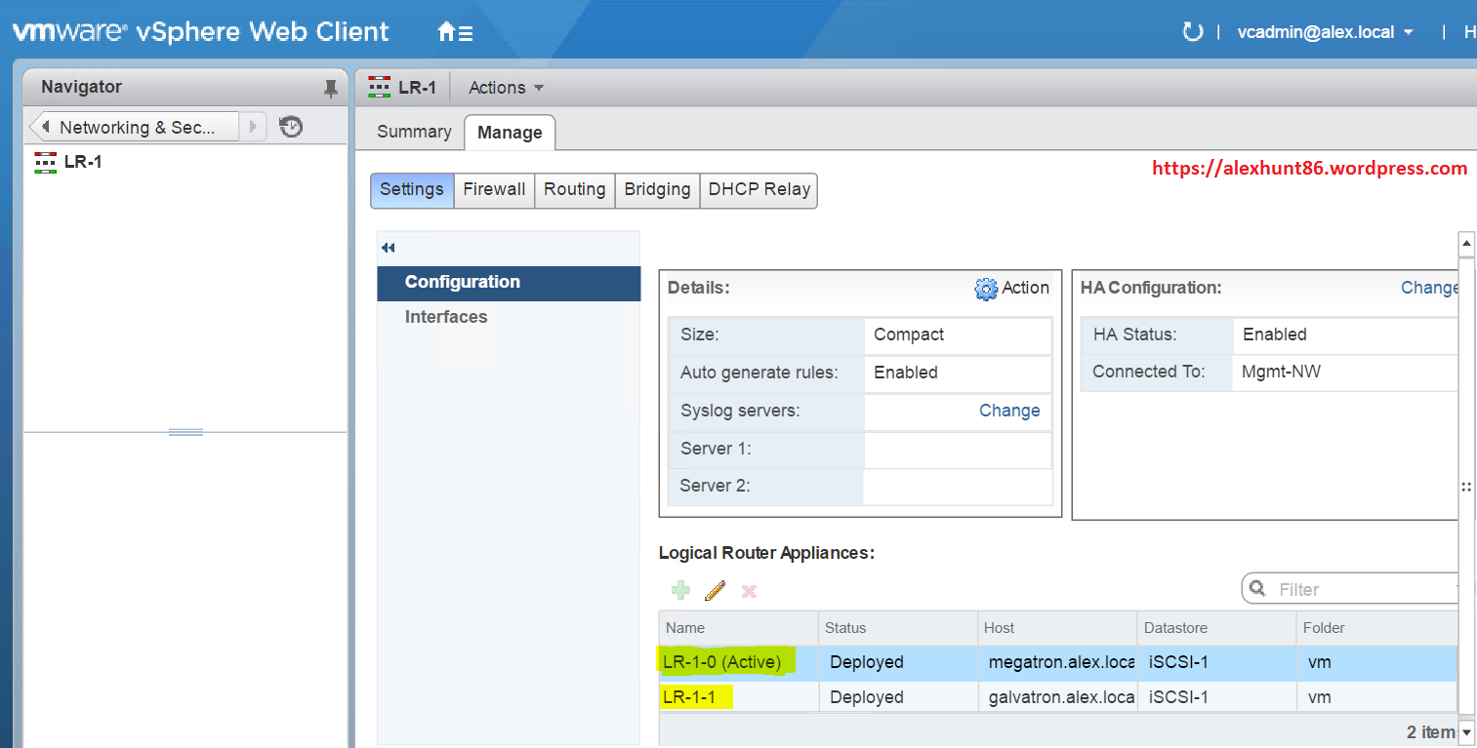Click Change link in HA Configuration

pyautogui.click(x=1429, y=288)
